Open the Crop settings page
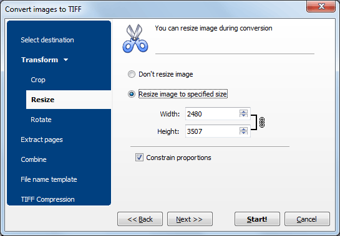Screen dimensions: 340x236 coord(38,80)
